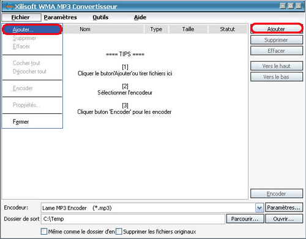Choose Ajouter... in the Fichier menu
The height and width of the screenshot is (239, 306).
tap(32, 29)
